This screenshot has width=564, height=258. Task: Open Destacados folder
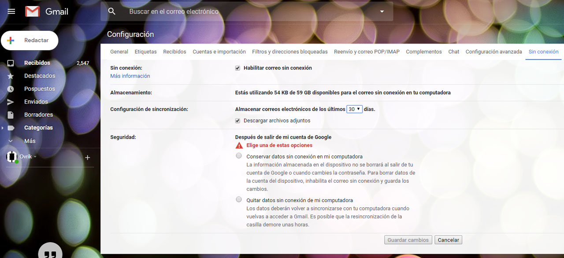pyautogui.click(x=40, y=76)
